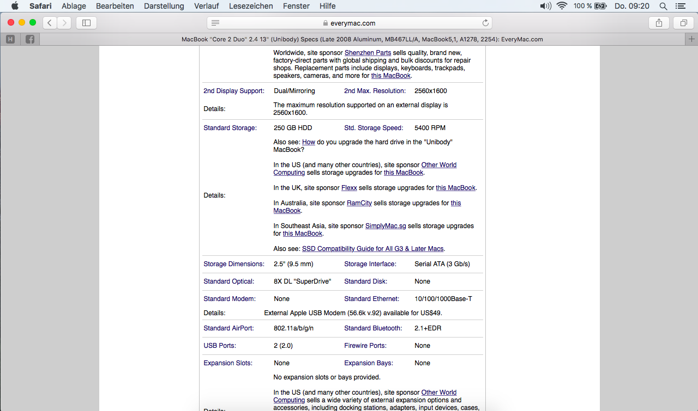Open the Share menu

pos(659,23)
